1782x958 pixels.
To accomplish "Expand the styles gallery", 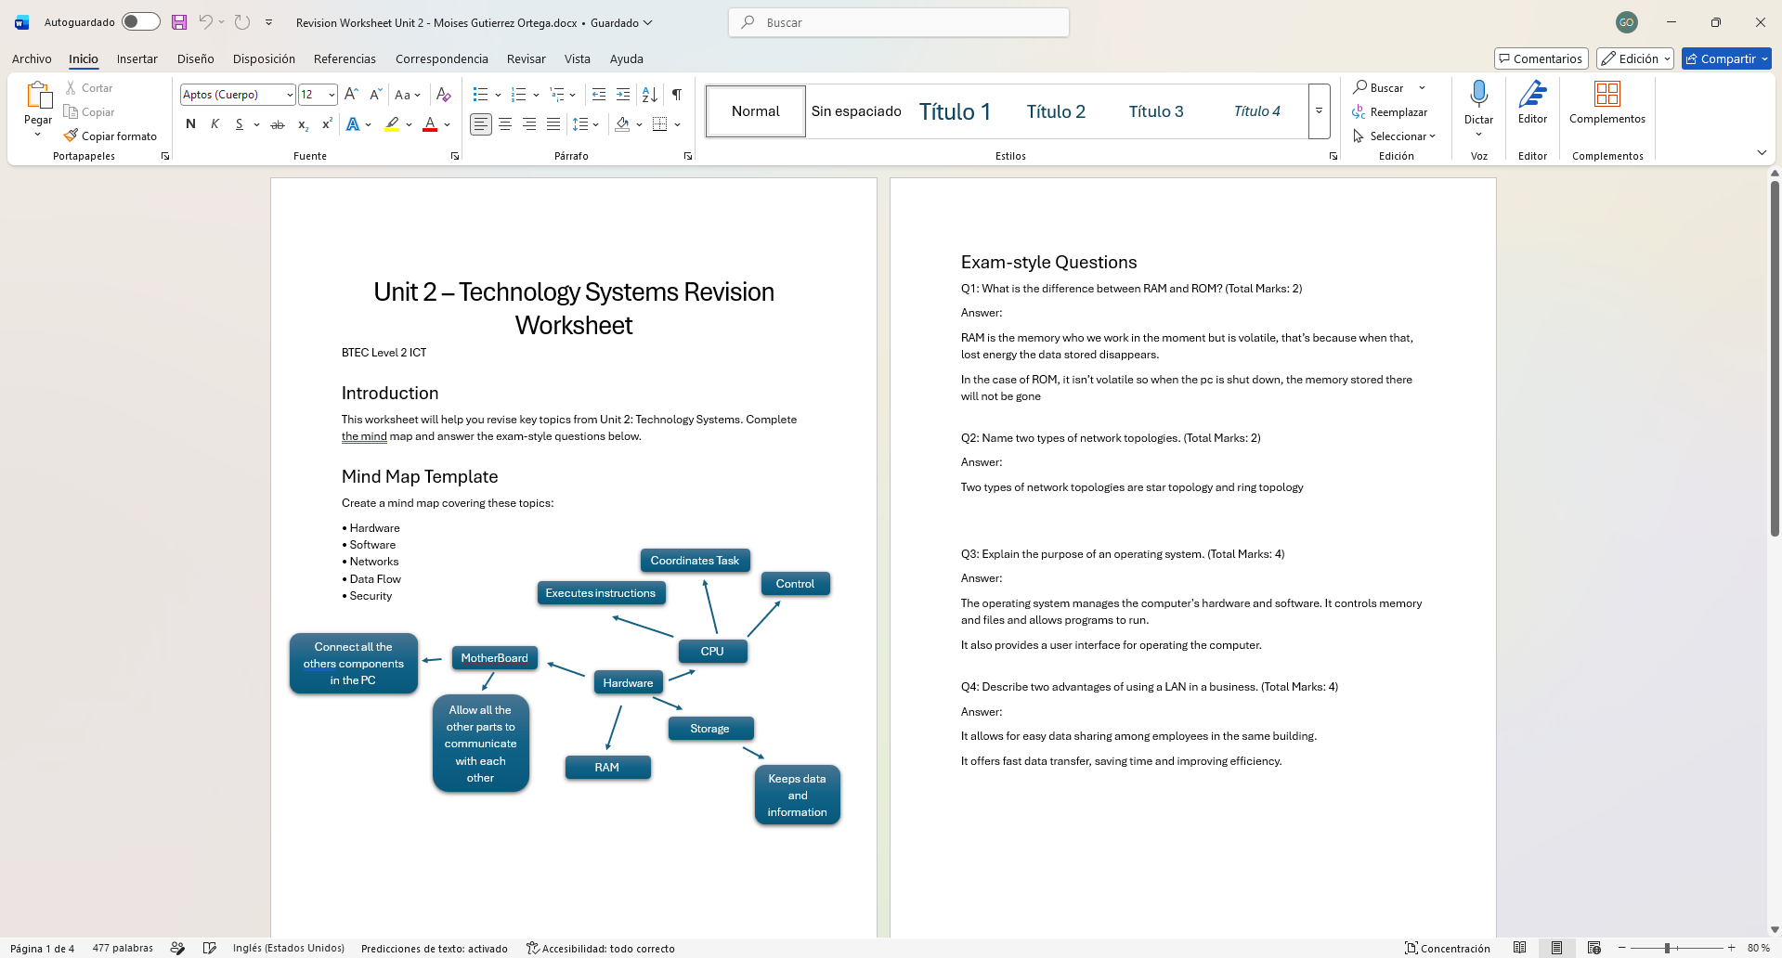I will coord(1319,111).
